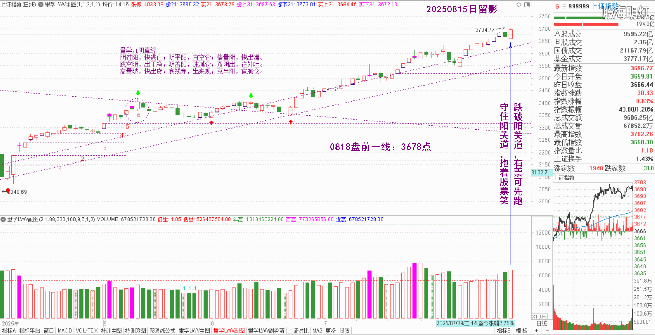655x335 pixels.
Task: Open the 上证对比 tab
Action: (298, 331)
